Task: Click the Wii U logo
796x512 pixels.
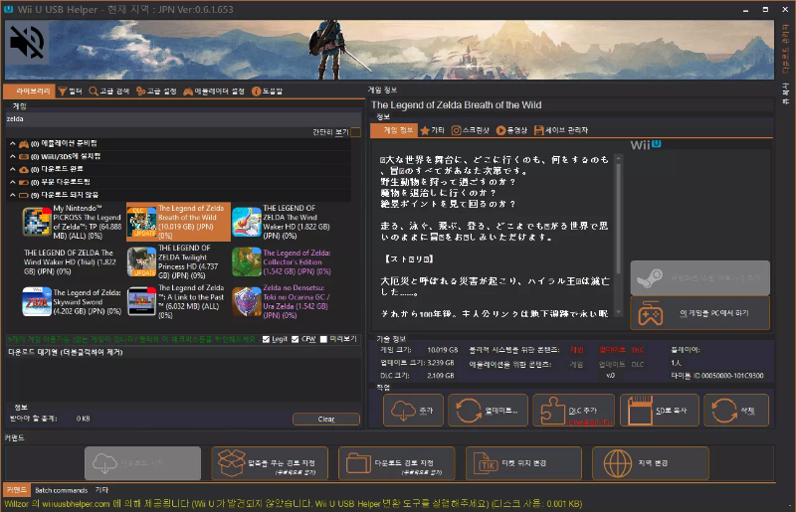Action: coord(646,145)
